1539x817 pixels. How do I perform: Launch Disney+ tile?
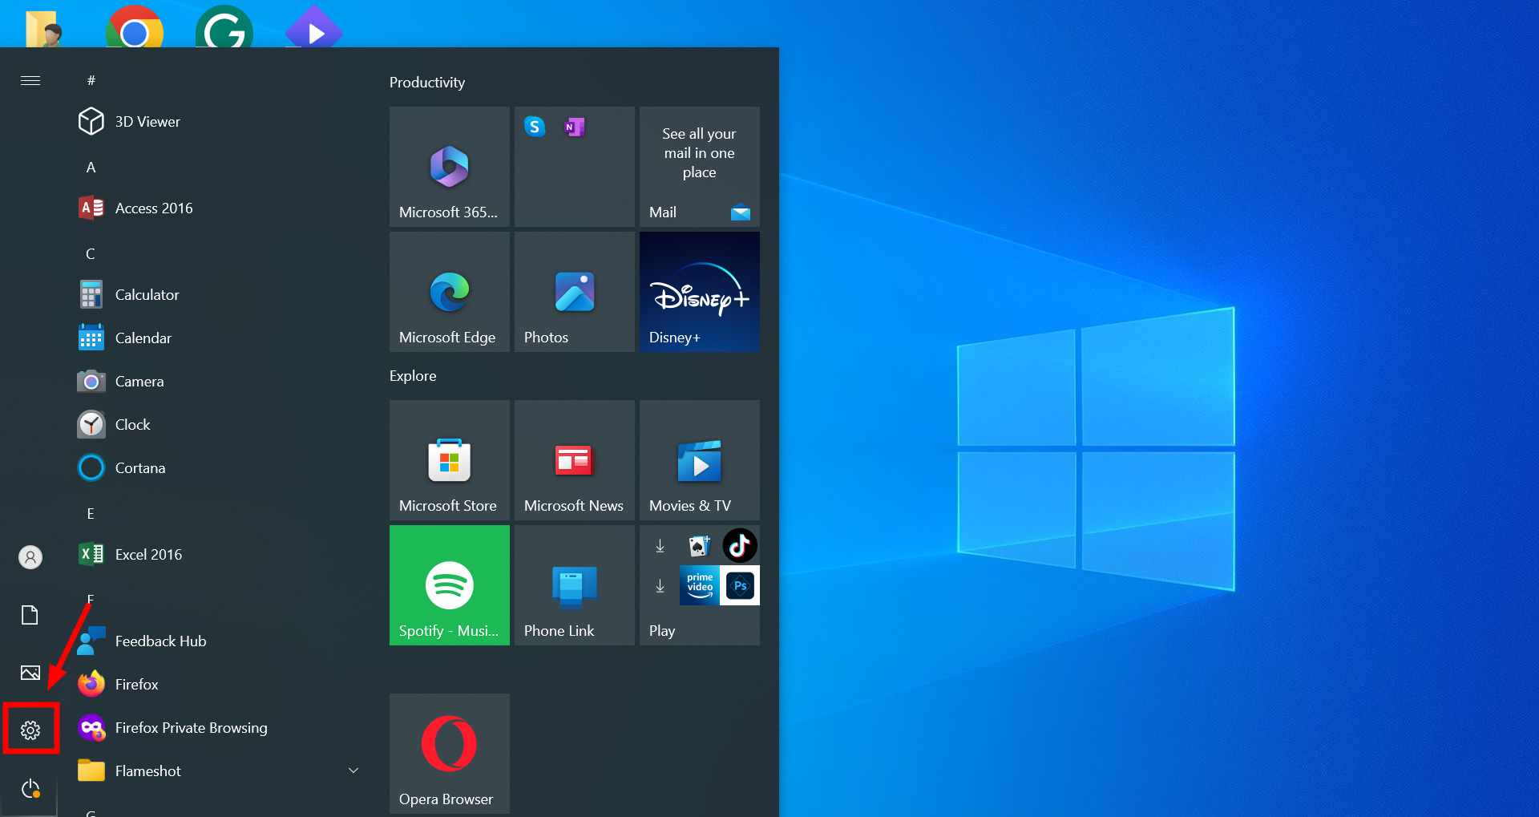[x=698, y=291]
